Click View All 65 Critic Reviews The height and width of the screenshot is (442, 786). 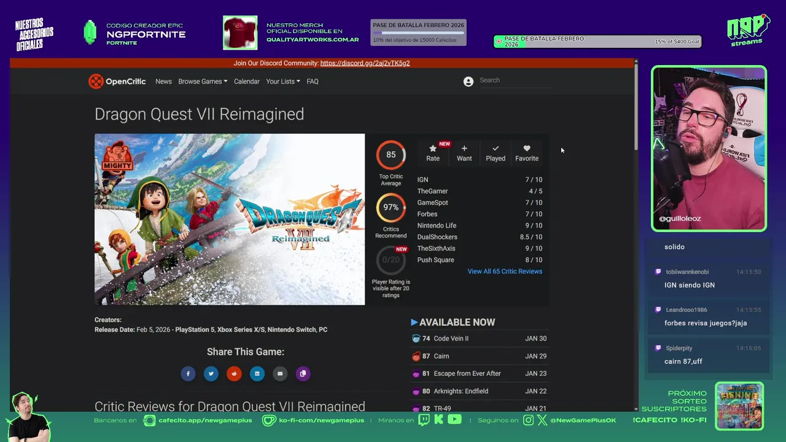click(505, 271)
